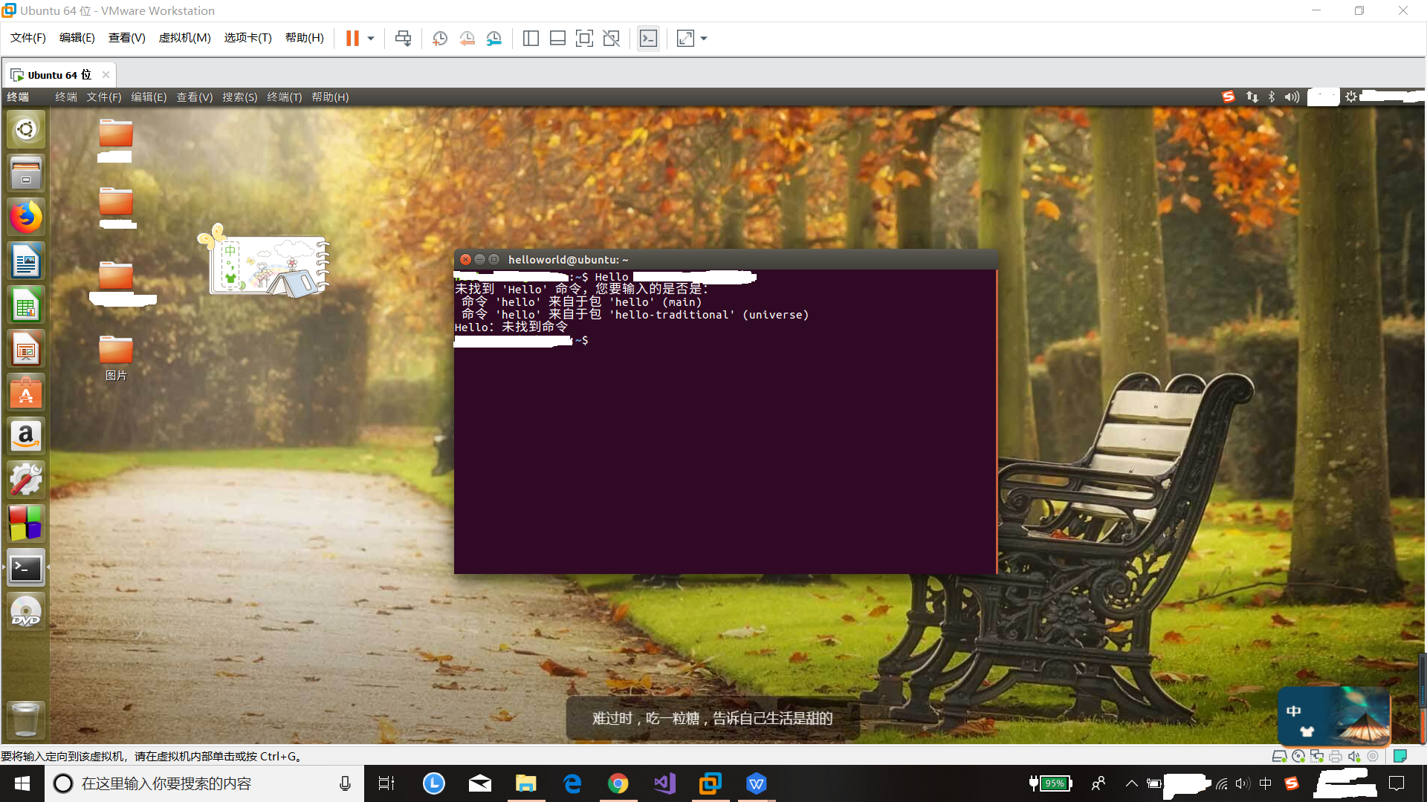
Task: Open Ubuntu terminal 搜索(S) menu
Action: 240,97
